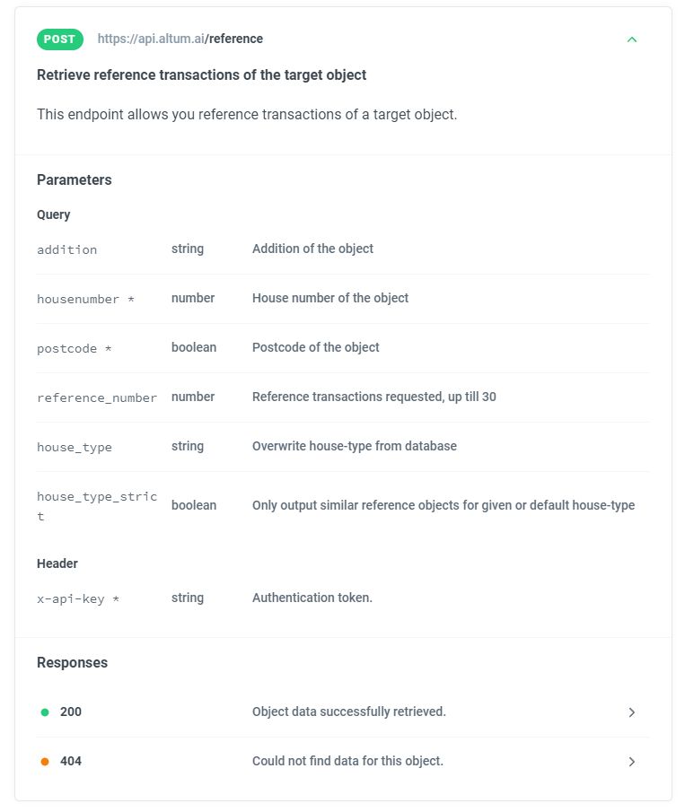Click the house_type_strict parameter name
Viewport: 685px width, 812px height.
pyautogui.click(x=97, y=506)
